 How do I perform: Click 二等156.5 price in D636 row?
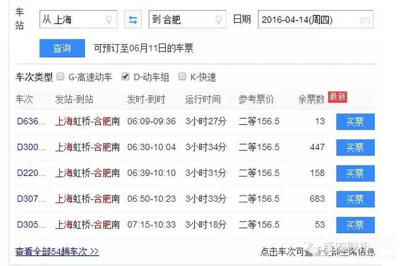pos(259,121)
